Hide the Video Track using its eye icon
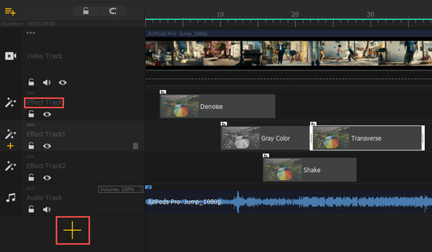Viewport: 432px width, 252px height. (62, 82)
